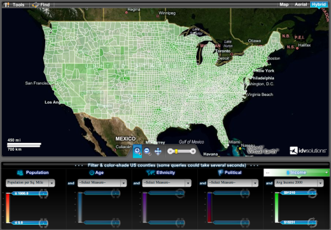Reset Age upper bound refresh icon
Screen dimensions: 331x230
(x=116, y=193)
